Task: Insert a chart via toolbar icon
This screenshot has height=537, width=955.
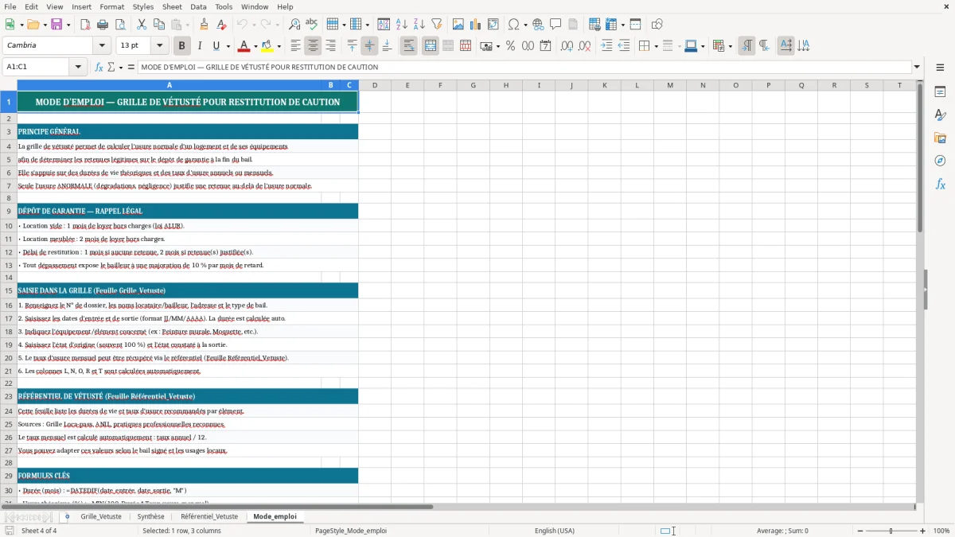Action: coord(476,25)
